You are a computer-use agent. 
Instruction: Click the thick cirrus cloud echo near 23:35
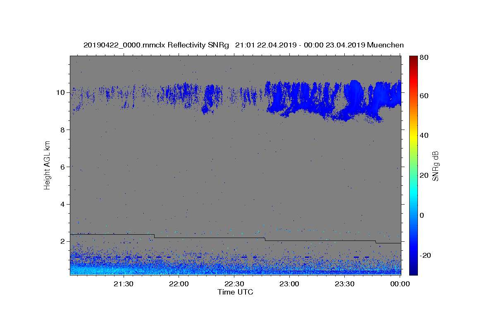tap(353, 99)
